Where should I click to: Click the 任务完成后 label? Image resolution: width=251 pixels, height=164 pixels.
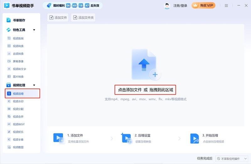205,158
